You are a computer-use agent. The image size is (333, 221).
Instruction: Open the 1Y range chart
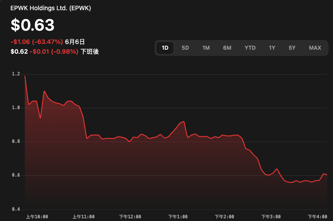[272, 48]
